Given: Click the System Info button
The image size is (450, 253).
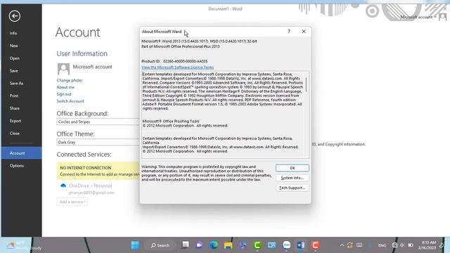Looking at the screenshot, I should pos(292,178).
